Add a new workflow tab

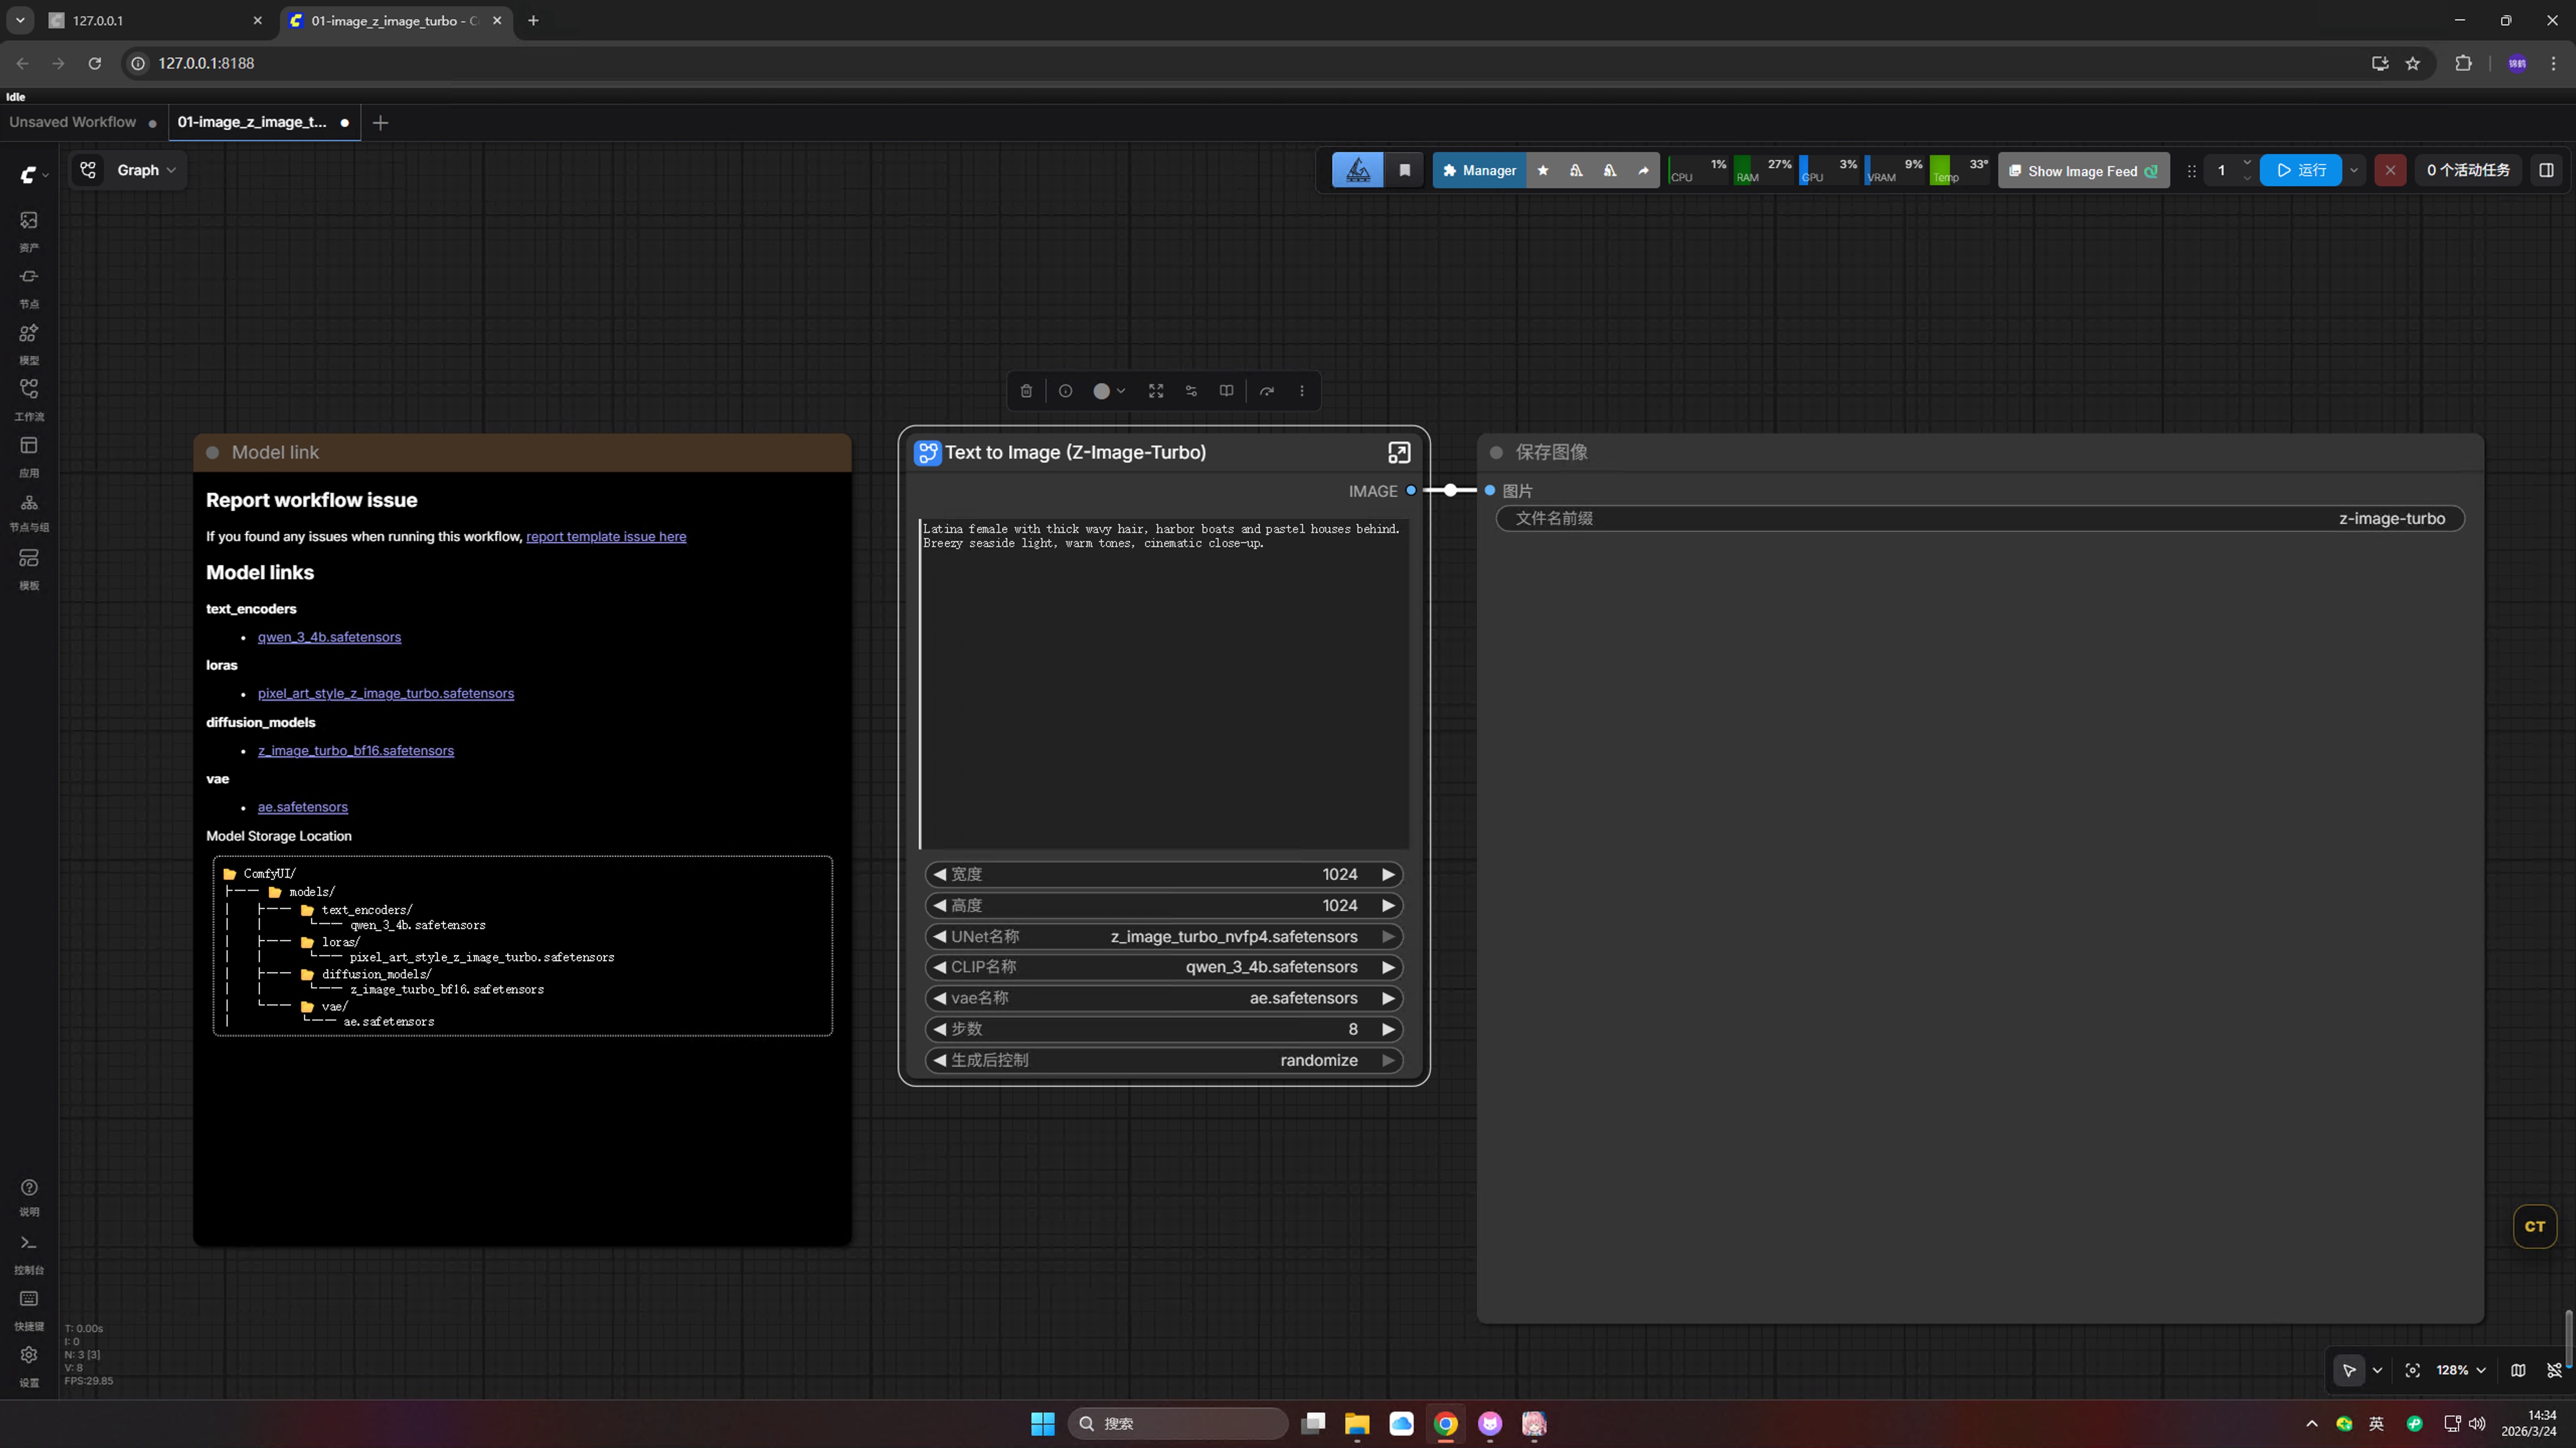pyautogui.click(x=380, y=123)
